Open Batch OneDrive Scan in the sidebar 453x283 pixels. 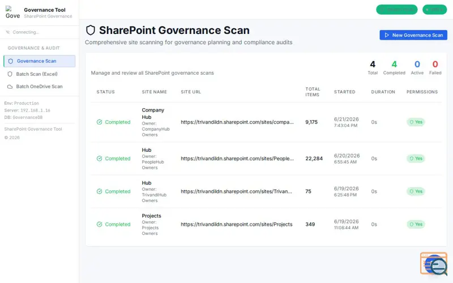[x=39, y=87]
